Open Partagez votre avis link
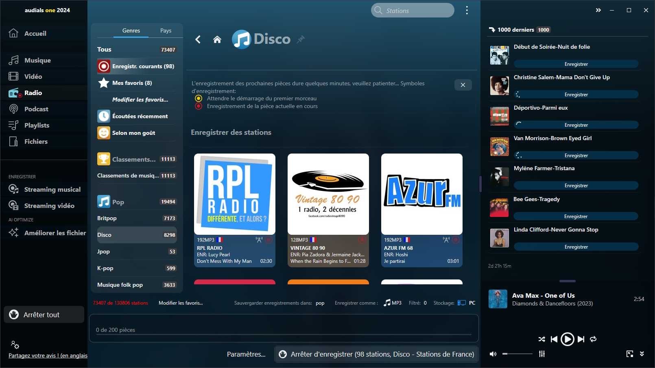655x368 pixels. tap(48, 355)
